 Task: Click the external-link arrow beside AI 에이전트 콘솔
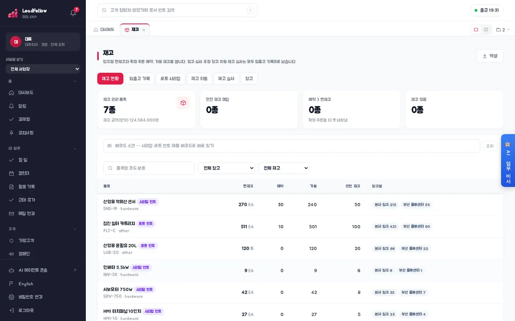tap(75, 270)
